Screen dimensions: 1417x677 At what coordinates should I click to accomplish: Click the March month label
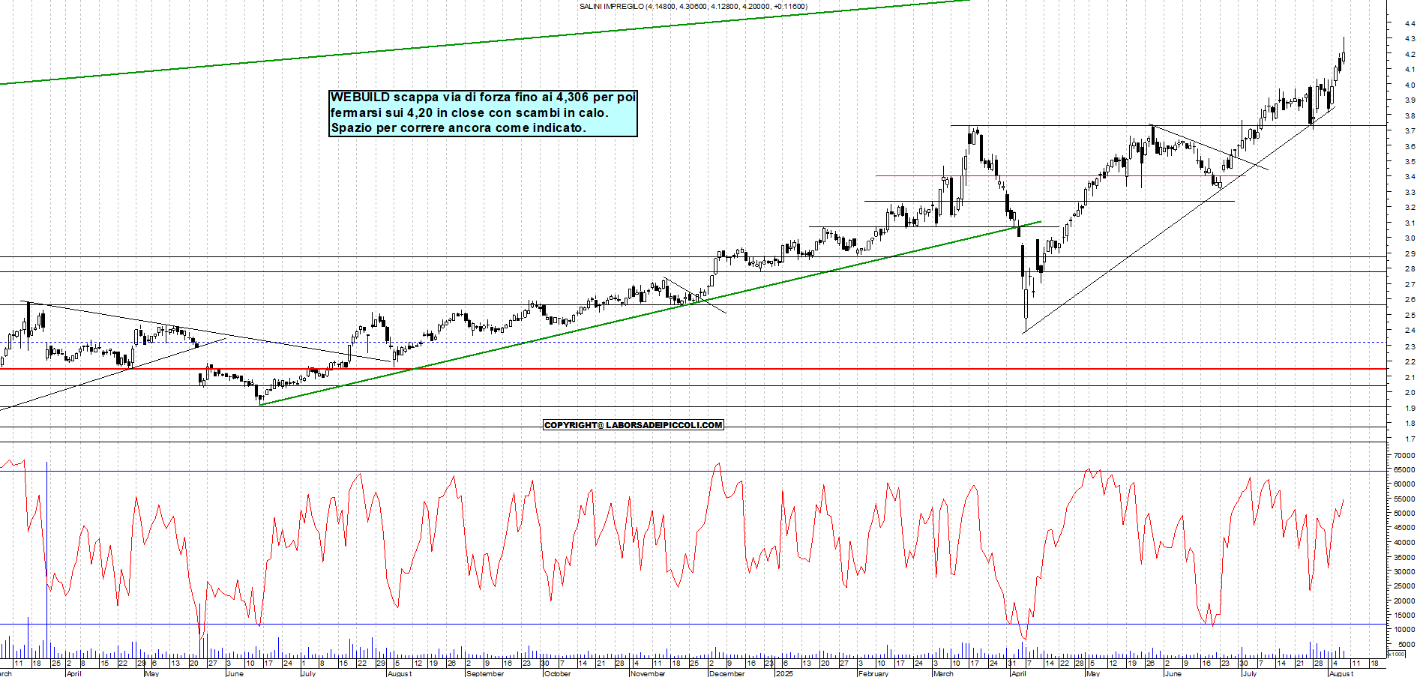pos(943,673)
